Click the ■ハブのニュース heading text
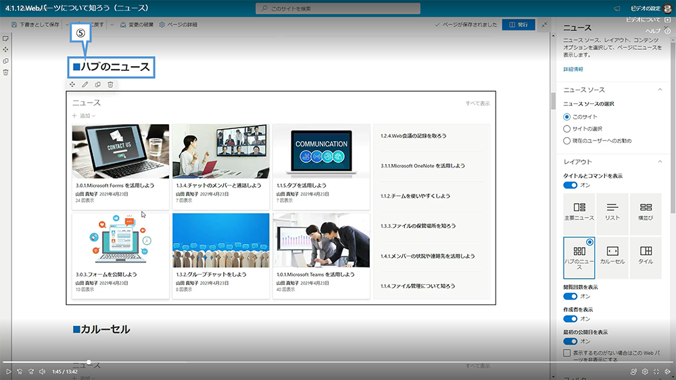 (x=112, y=67)
